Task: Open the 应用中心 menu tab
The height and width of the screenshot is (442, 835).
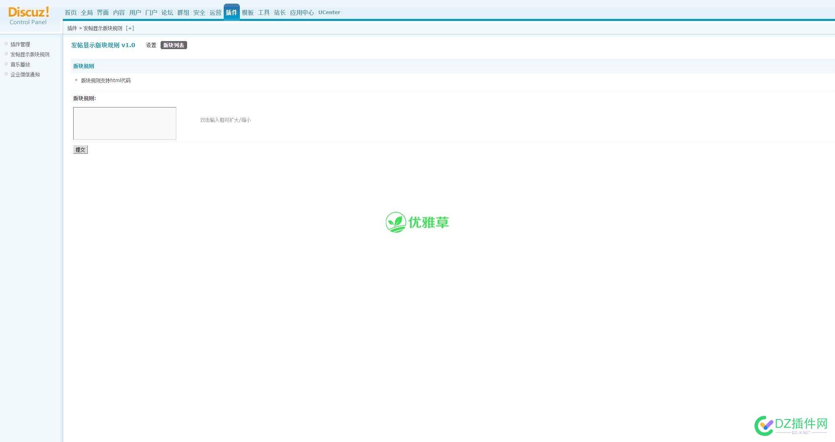Action: click(302, 12)
